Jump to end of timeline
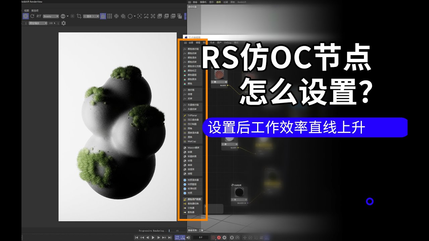The height and width of the screenshot is (241, 429). [170, 238]
